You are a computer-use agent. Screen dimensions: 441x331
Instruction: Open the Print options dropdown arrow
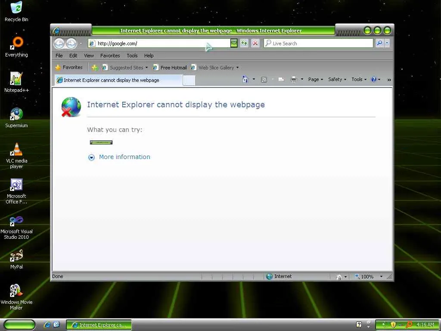point(302,79)
